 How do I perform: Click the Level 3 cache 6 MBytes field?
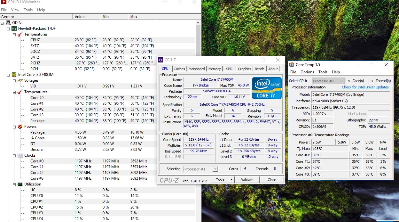click(x=249, y=157)
